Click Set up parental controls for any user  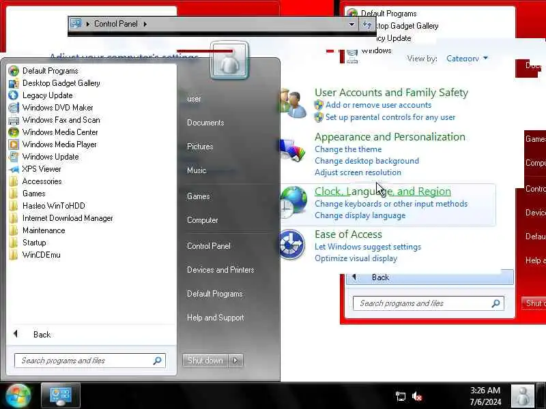(390, 117)
